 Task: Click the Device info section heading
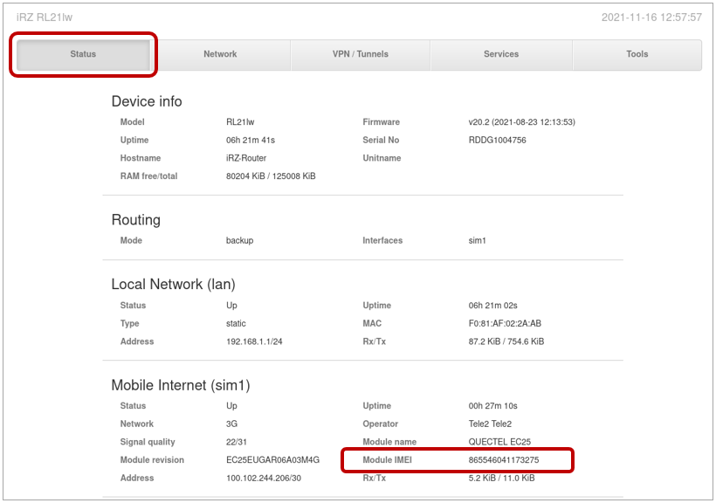coord(147,101)
